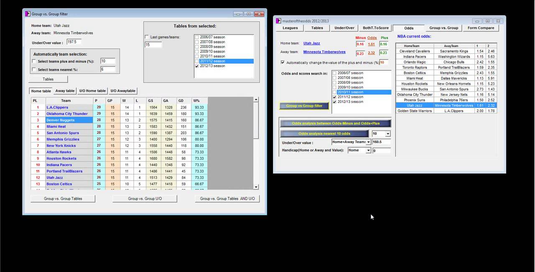
Task: Switch to U/O Awaytable tab
Action: (123, 91)
